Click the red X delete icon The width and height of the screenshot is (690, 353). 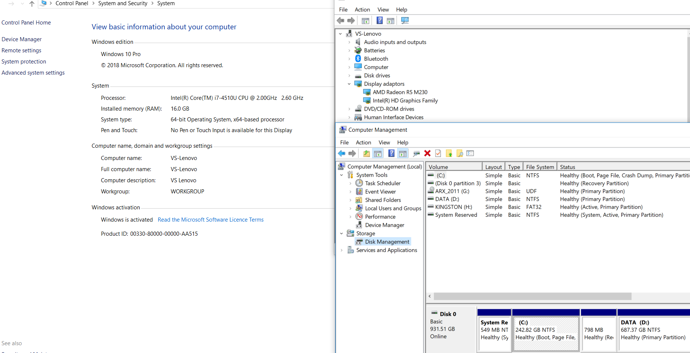pos(428,153)
